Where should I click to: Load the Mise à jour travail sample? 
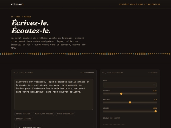[44, 114]
